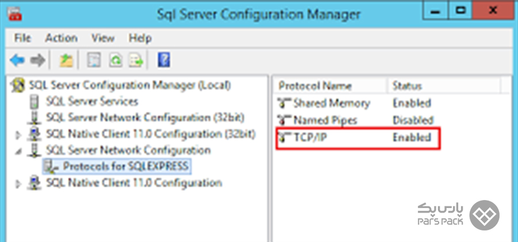
Task: Click the Properties toolbar icon
Action: click(93, 60)
